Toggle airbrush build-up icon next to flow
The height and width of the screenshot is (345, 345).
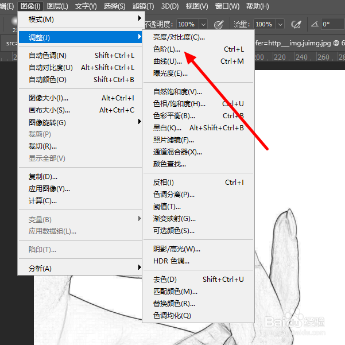coord(296,24)
